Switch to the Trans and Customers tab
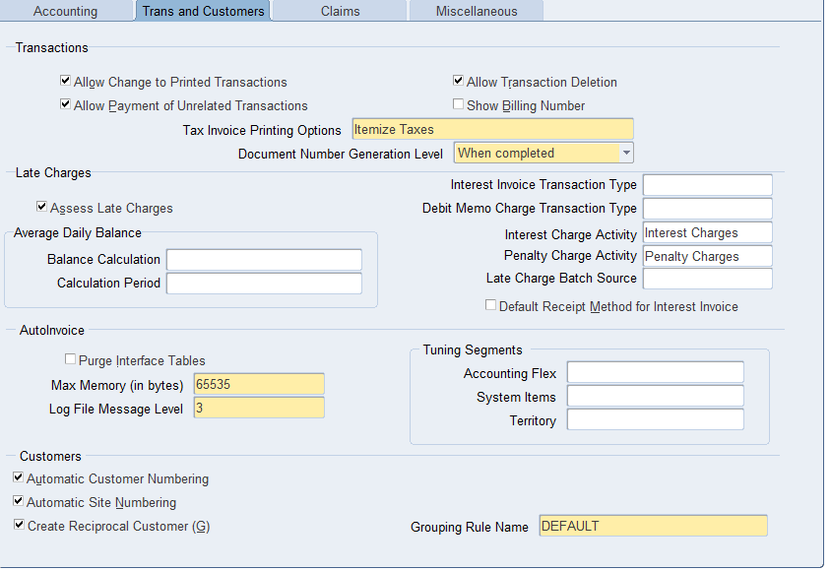 203,11
